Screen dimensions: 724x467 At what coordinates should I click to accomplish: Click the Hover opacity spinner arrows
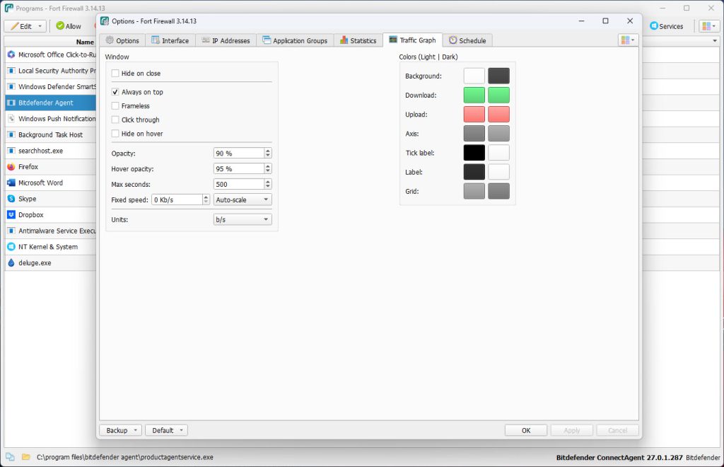coord(268,168)
